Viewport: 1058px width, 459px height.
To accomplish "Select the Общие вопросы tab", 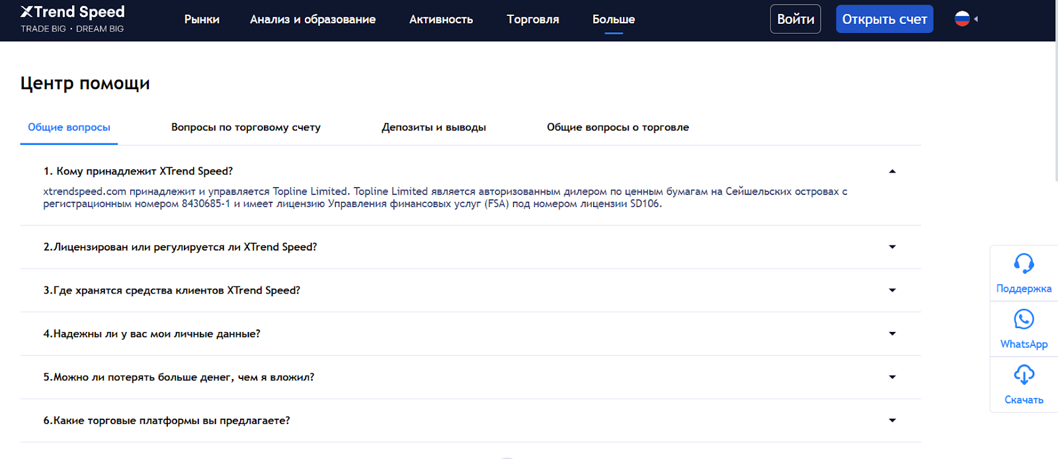I will pos(69,127).
